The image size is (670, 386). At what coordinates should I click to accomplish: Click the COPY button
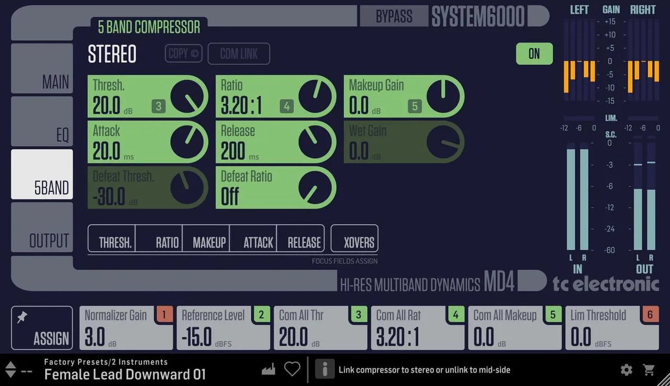pos(183,54)
